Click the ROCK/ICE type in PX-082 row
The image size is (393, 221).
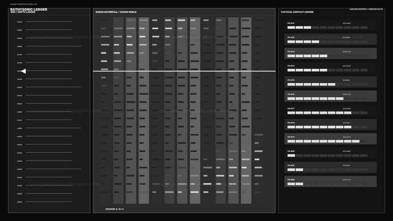tap(347, 179)
